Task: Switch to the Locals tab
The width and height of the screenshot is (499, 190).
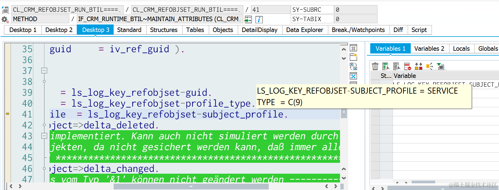Action: (461, 49)
